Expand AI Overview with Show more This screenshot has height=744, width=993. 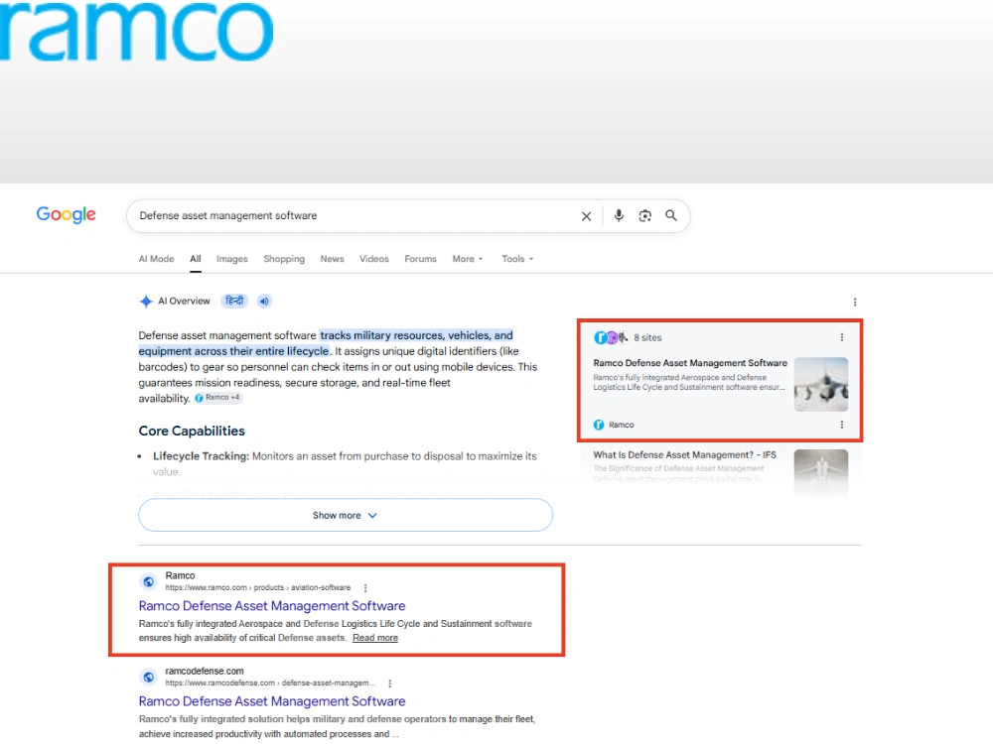(346, 515)
